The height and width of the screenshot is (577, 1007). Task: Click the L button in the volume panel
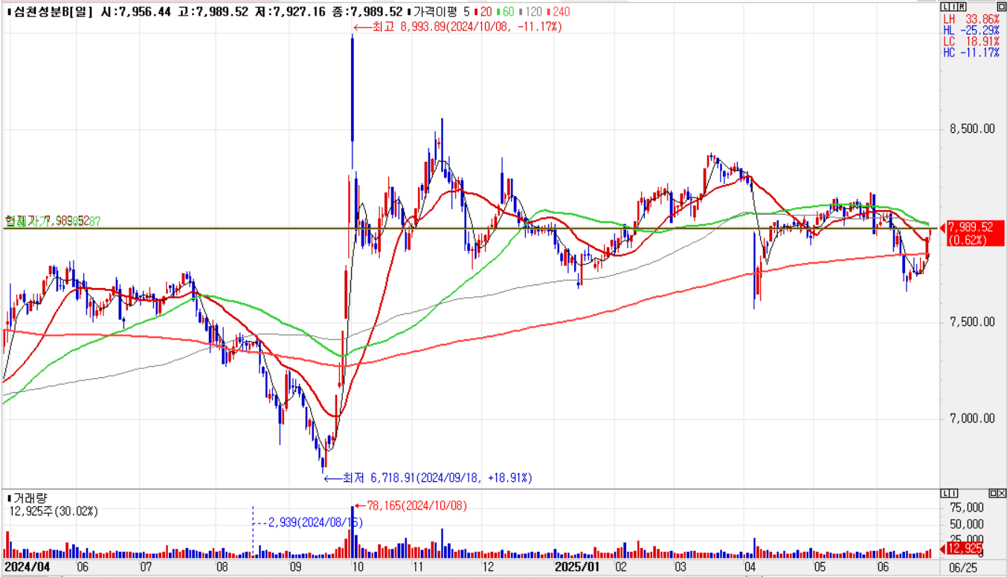click(x=945, y=494)
